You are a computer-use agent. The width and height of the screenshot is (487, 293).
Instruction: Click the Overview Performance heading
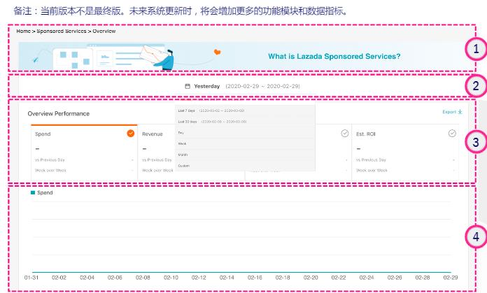(58, 113)
